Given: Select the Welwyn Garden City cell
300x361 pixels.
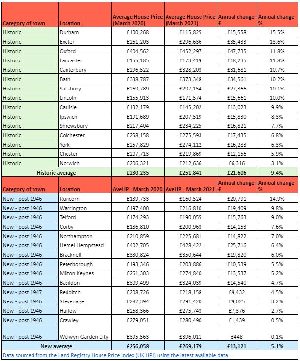Looking at the screenshot, I should point(85,332).
